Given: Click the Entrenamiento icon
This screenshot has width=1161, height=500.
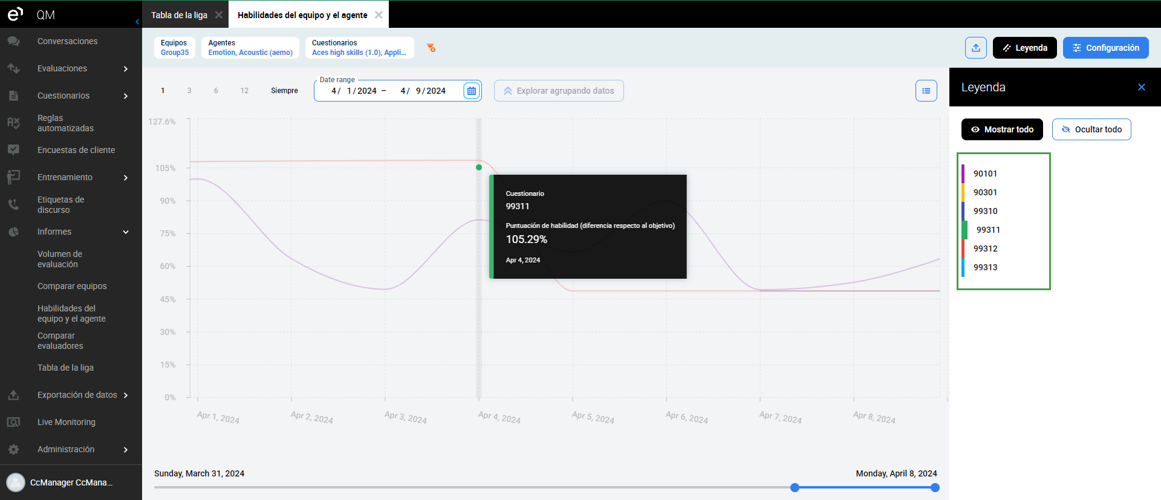Looking at the screenshot, I should tap(13, 177).
